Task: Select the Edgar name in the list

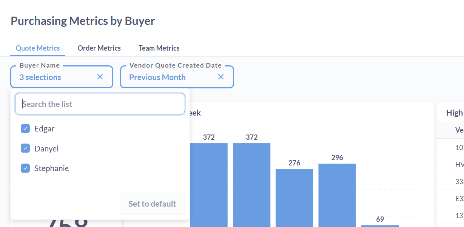Action: [45, 128]
